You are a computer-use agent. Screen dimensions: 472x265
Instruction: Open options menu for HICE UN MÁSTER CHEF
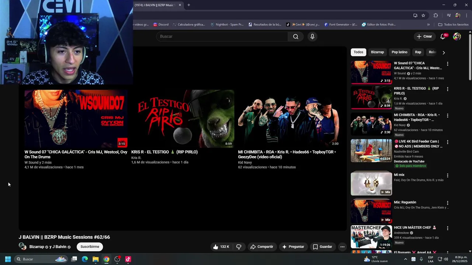coord(448,228)
